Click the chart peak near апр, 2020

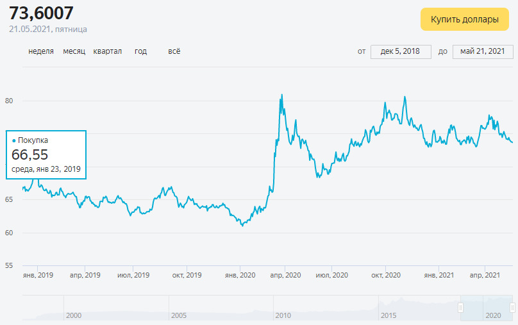pos(281,96)
